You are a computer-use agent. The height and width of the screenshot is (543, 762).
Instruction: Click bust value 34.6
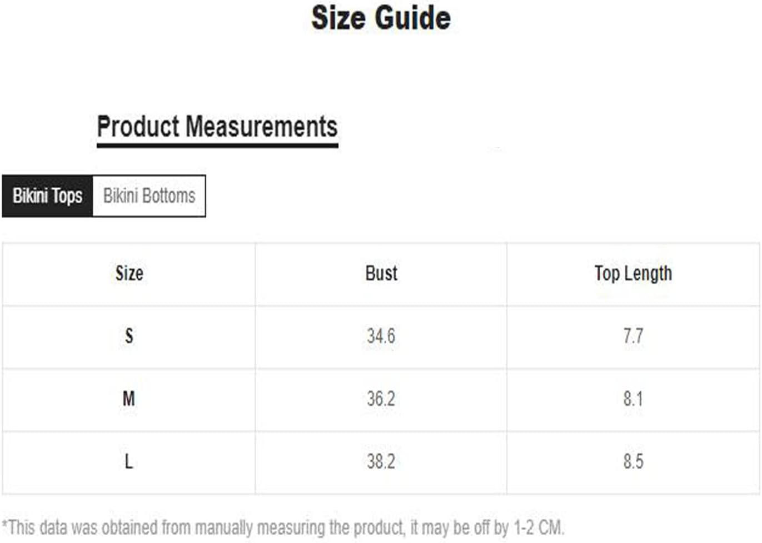pos(381,336)
